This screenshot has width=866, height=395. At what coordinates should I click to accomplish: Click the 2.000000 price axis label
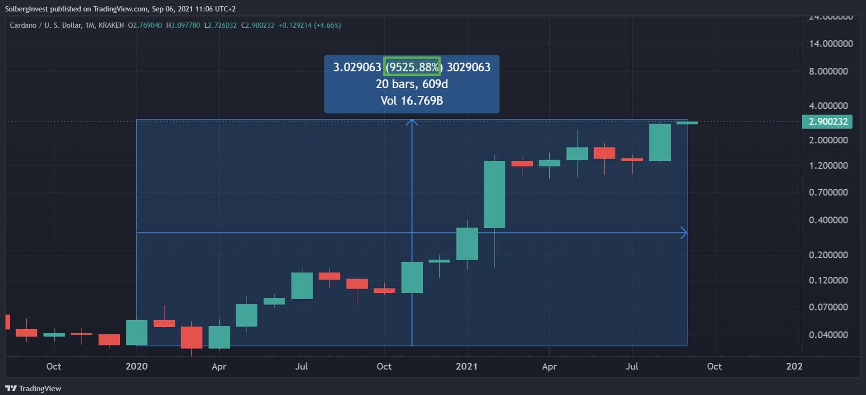point(828,140)
